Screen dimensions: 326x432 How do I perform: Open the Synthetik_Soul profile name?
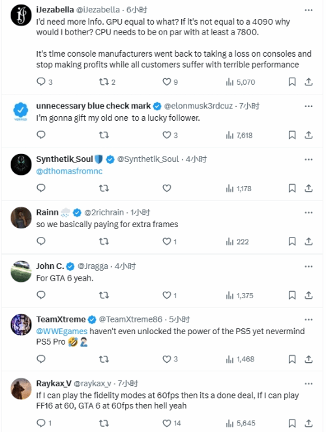click(x=65, y=159)
